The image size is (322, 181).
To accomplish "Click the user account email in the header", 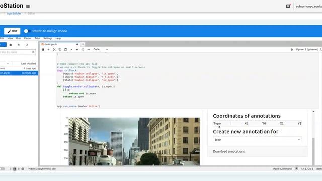I will point(309,7).
